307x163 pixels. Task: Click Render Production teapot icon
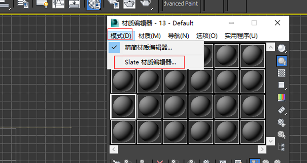coord(146,4)
